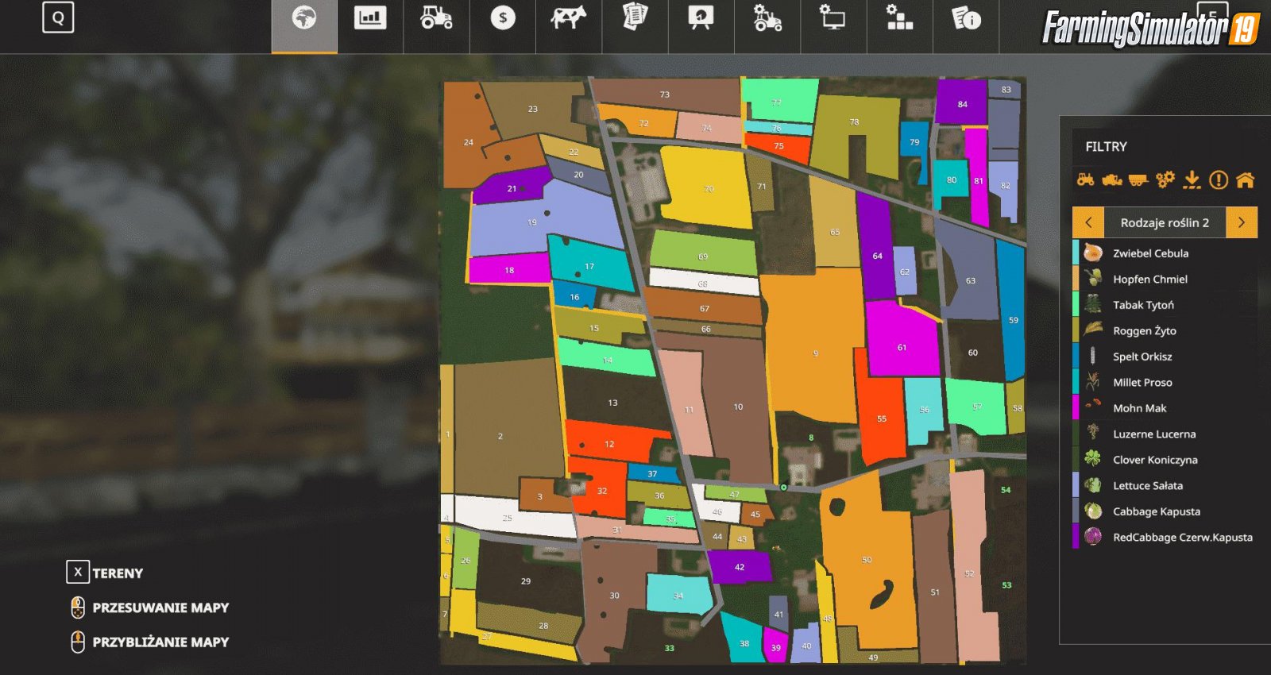The width and height of the screenshot is (1271, 675).
Task: Open the animals cow tab
Action: [568, 18]
